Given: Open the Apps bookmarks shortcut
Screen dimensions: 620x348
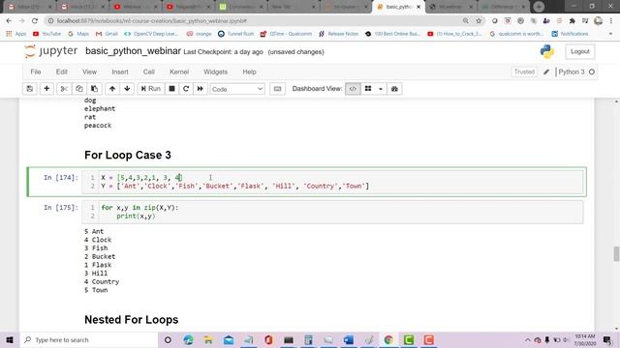Looking at the screenshot, I should (x=16, y=34).
